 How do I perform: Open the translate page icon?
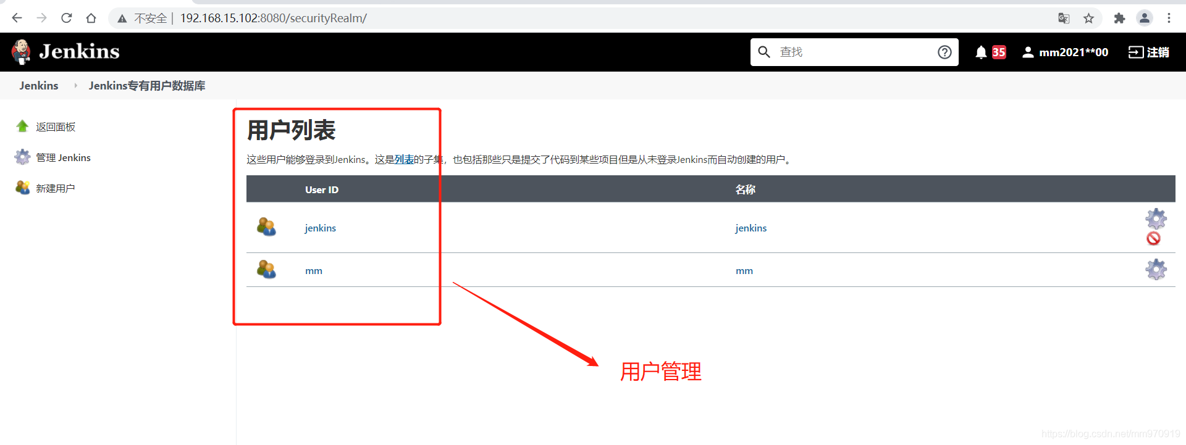pyautogui.click(x=1064, y=18)
